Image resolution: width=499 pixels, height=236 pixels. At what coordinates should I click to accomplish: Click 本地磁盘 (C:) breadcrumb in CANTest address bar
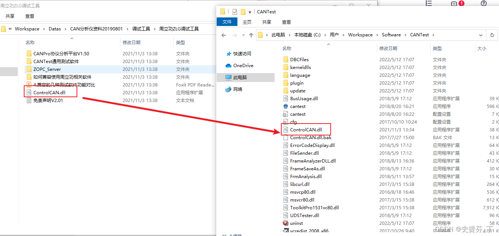click(307, 35)
